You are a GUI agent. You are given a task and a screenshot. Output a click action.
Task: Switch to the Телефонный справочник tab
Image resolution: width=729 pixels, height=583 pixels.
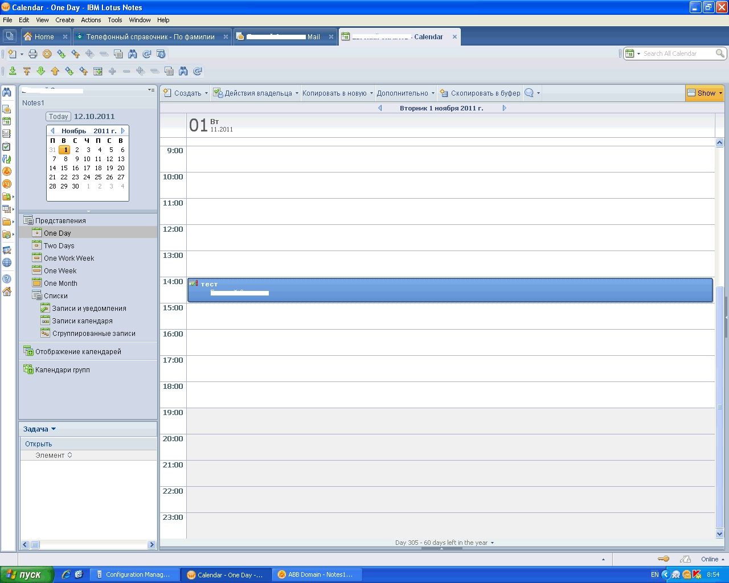[150, 37]
